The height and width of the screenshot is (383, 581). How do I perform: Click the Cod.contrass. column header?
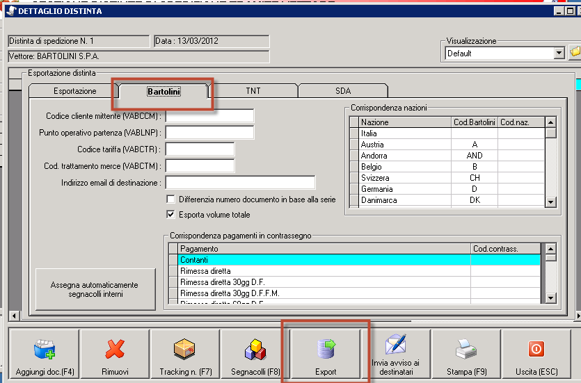pos(505,249)
